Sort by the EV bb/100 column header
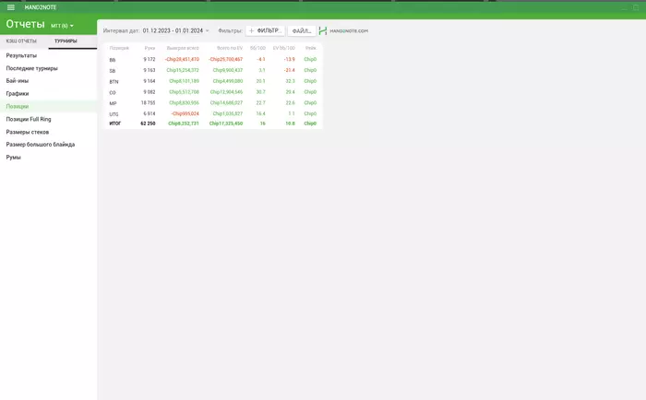Screen dimensions: 646x400 [284, 48]
